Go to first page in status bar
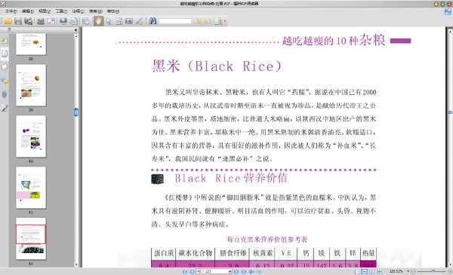Image resolution: width=453 pixels, height=275 pixels. 185,271
